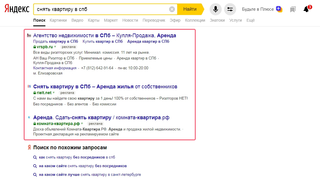Click the lock icon next to комната-квартира.рф

tap(34, 124)
